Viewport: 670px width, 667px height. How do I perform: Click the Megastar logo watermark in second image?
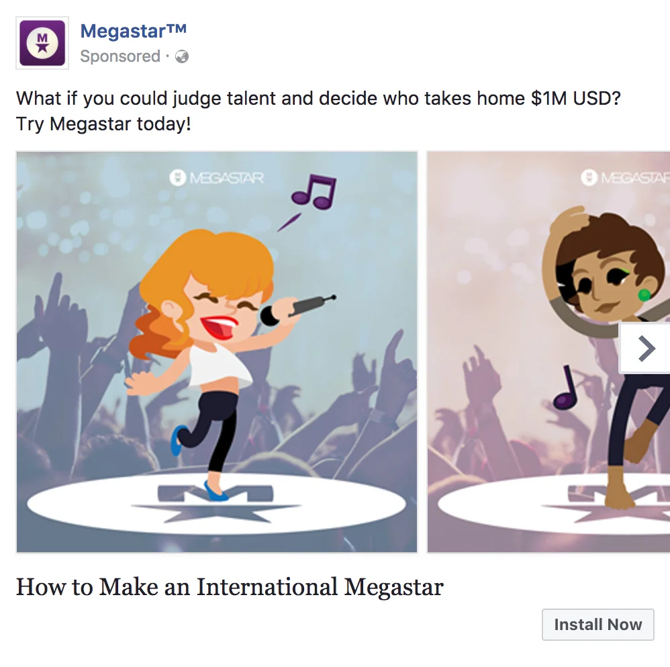point(625,177)
